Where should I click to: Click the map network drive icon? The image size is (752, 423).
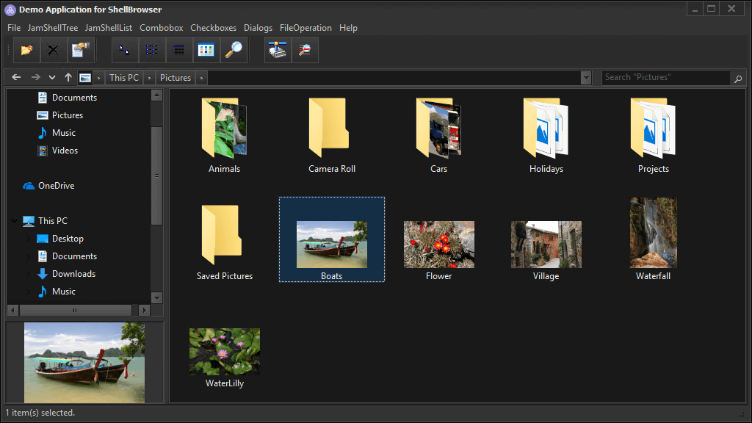point(278,50)
